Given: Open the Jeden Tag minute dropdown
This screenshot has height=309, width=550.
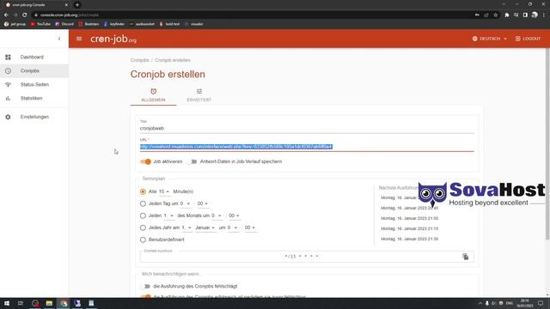Looking at the screenshot, I should pos(202,203).
